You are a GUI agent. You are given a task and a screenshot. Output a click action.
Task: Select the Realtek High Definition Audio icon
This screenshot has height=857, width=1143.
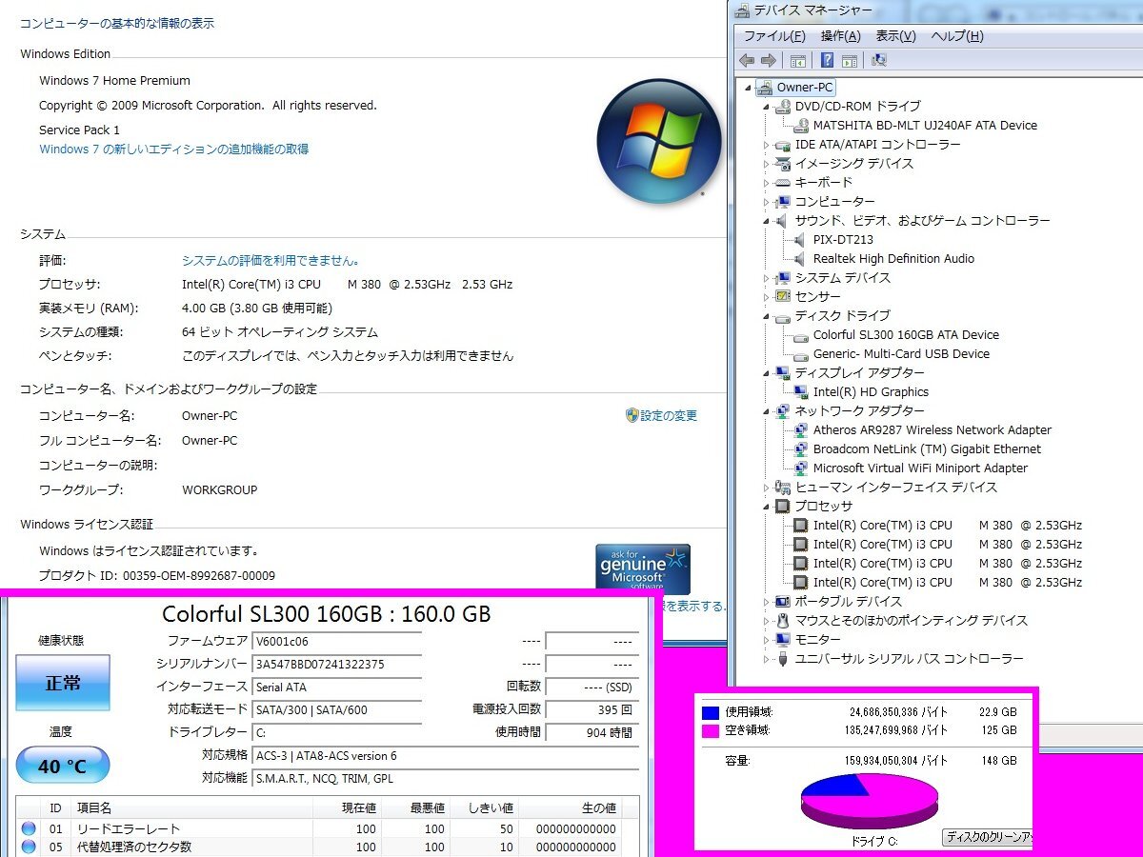801,258
